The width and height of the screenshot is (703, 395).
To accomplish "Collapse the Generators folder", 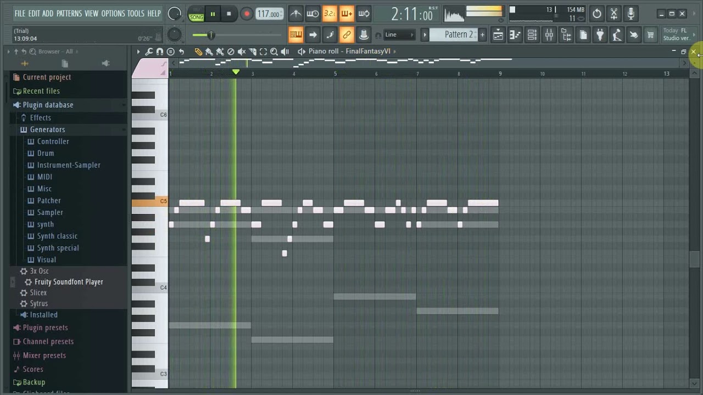I will coord(47,129).
